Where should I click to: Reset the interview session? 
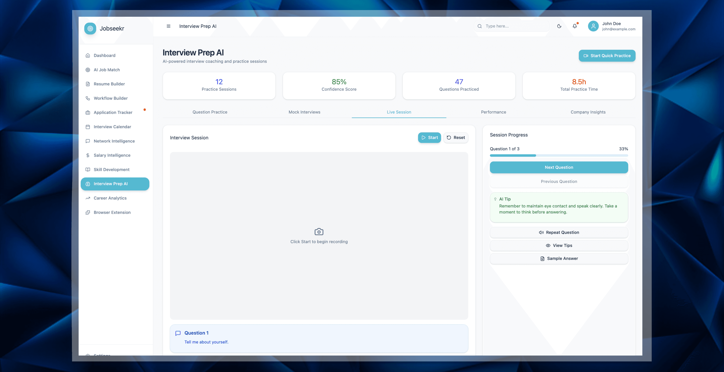(456, 138)
